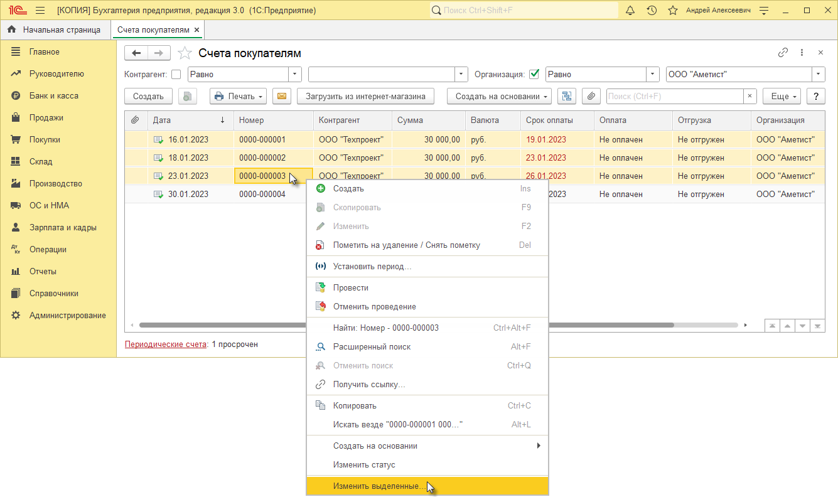838x497 pixels.
Task: Open the notifications bell icon
Action: 631,11
